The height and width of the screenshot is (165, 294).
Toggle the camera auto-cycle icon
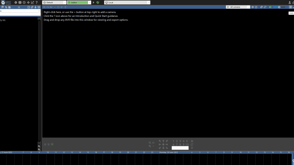point(265,7)
